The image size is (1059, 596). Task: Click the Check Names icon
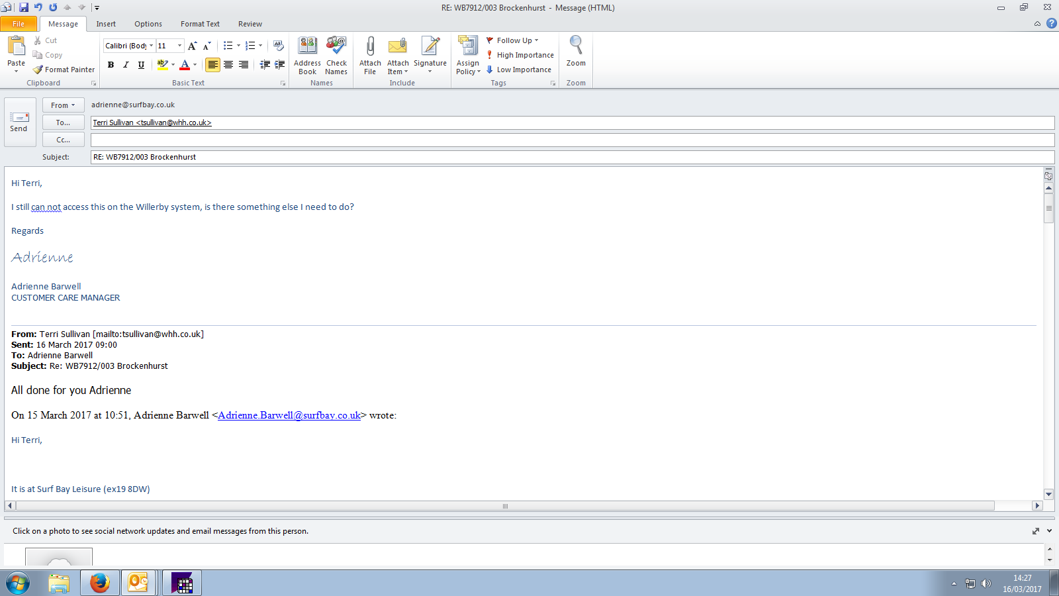pos(336,46)
